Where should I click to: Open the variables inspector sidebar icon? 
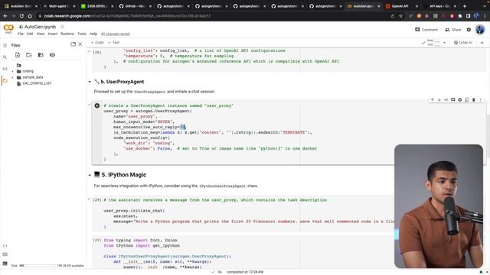tap(5, 69)
